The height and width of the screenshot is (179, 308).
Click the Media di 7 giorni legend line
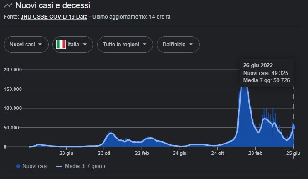click(59, 166)
